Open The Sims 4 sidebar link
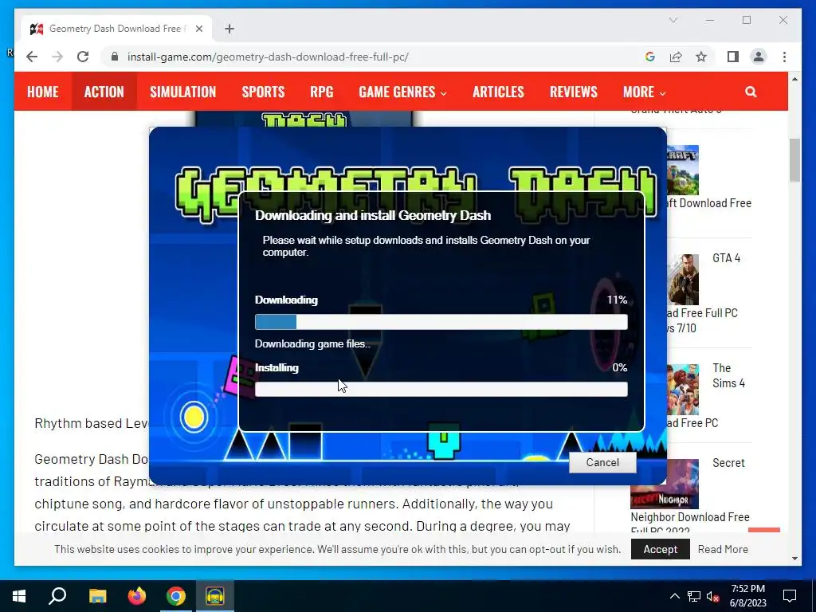 pyautogui.click(x=728, y=376)
